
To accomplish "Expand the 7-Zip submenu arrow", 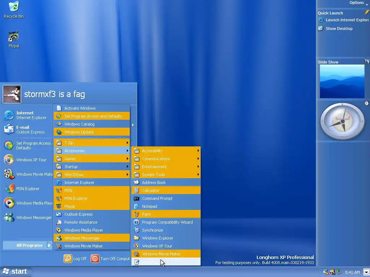I will point(128,143).
